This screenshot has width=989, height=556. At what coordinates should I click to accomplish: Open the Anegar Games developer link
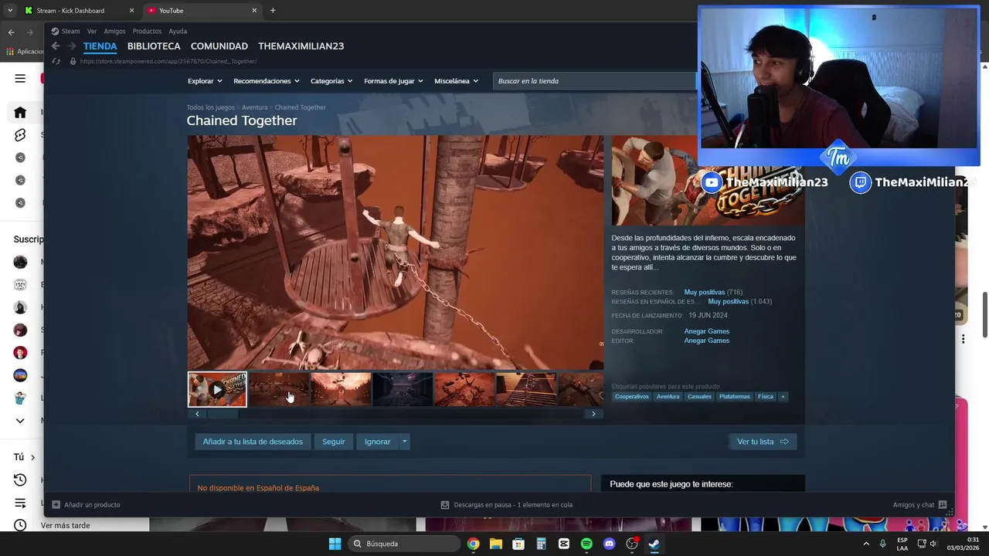(x=706, y=331)
